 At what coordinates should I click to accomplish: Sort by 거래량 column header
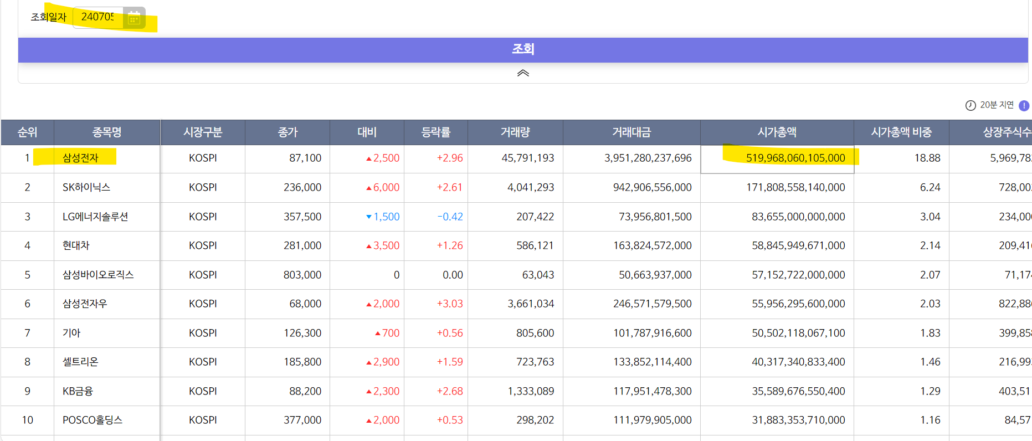tap(515, 132)
